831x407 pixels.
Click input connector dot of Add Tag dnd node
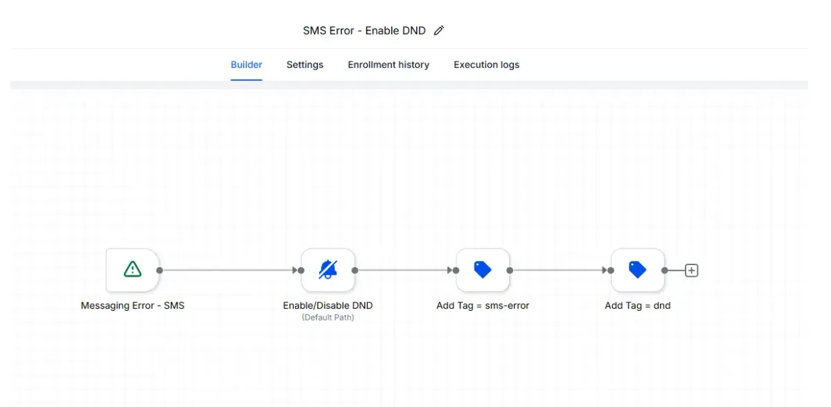click(x=611, y=271)
